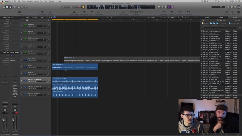Screen dimensions: 242x136
Task: Collapse the Track: SNT_123_GE_WEREM disclosure triangle
Action: click(x=2, y=52)
